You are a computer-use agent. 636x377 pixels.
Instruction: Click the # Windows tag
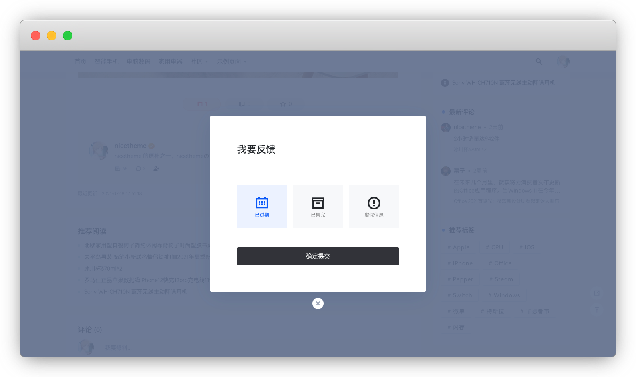click(x=504, y=295)
